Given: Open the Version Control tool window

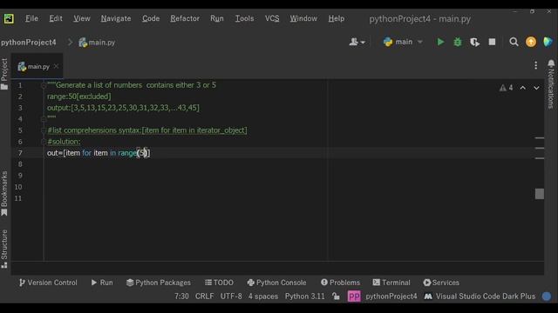Looking at the screenshot, I should coord(48,283).
